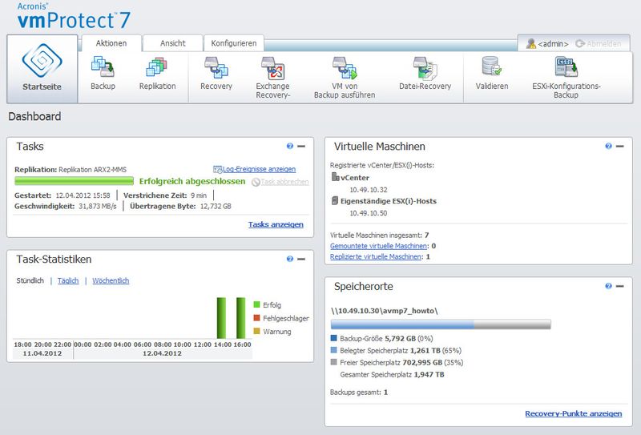Open Tasks anzeigen link
This screenshot has height=435, width=641.
tap(276, 224)
